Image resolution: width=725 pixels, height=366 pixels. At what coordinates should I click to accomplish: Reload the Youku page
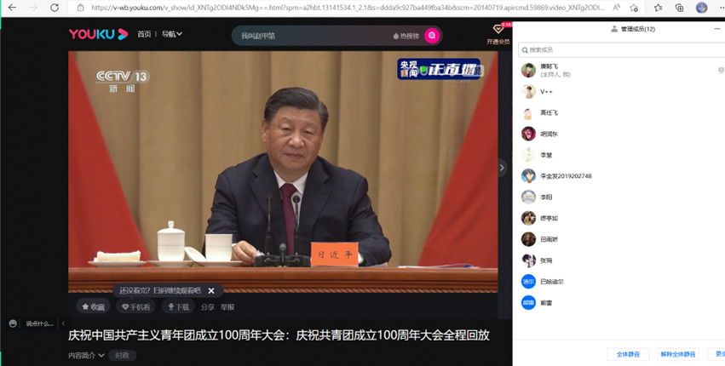(54, 8)
